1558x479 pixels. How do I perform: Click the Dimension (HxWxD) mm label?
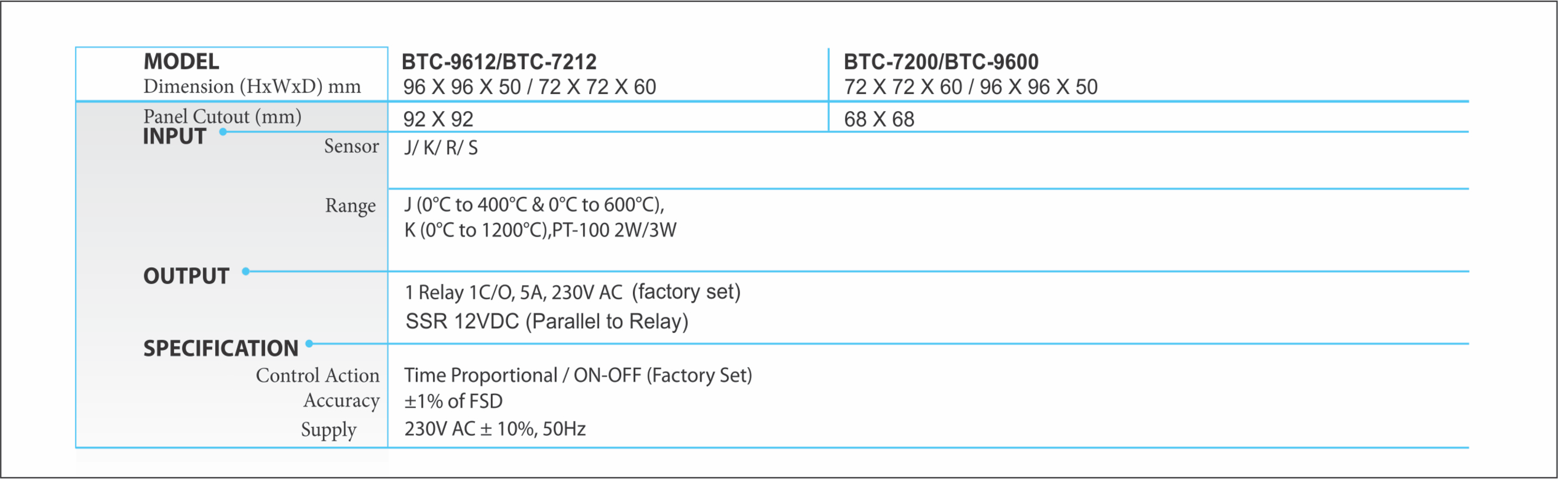tap(252, 87)
